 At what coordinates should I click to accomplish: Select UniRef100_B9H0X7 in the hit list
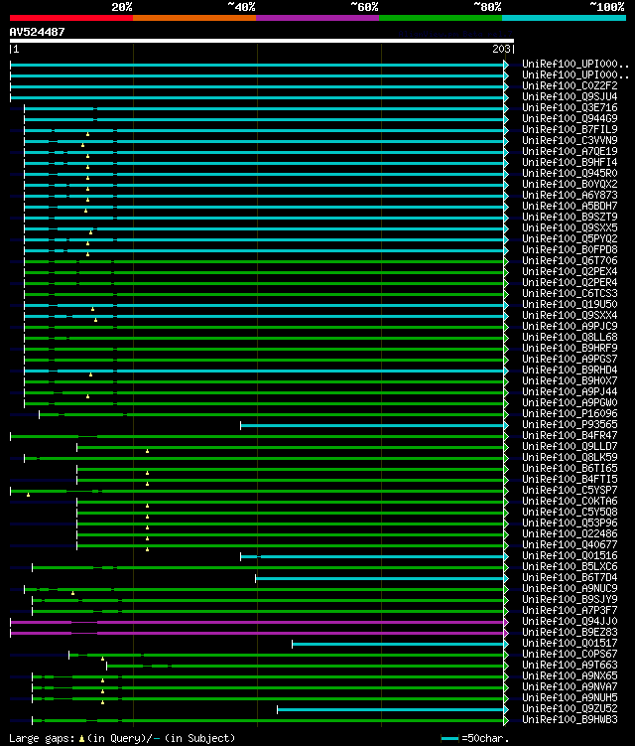(570, 381)
